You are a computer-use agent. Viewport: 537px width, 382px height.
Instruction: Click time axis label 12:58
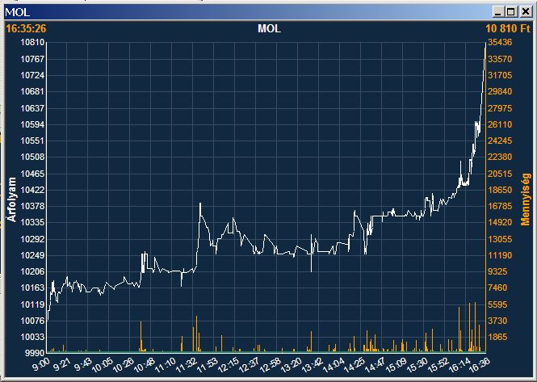click(x=271, y=364)
